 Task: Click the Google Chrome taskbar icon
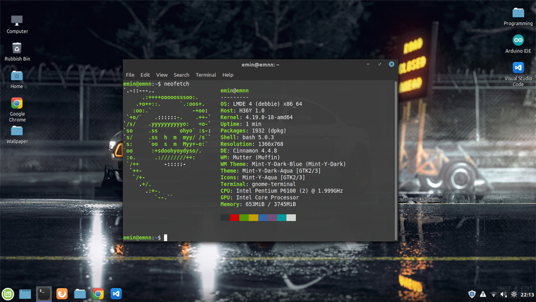coord(98,293)
